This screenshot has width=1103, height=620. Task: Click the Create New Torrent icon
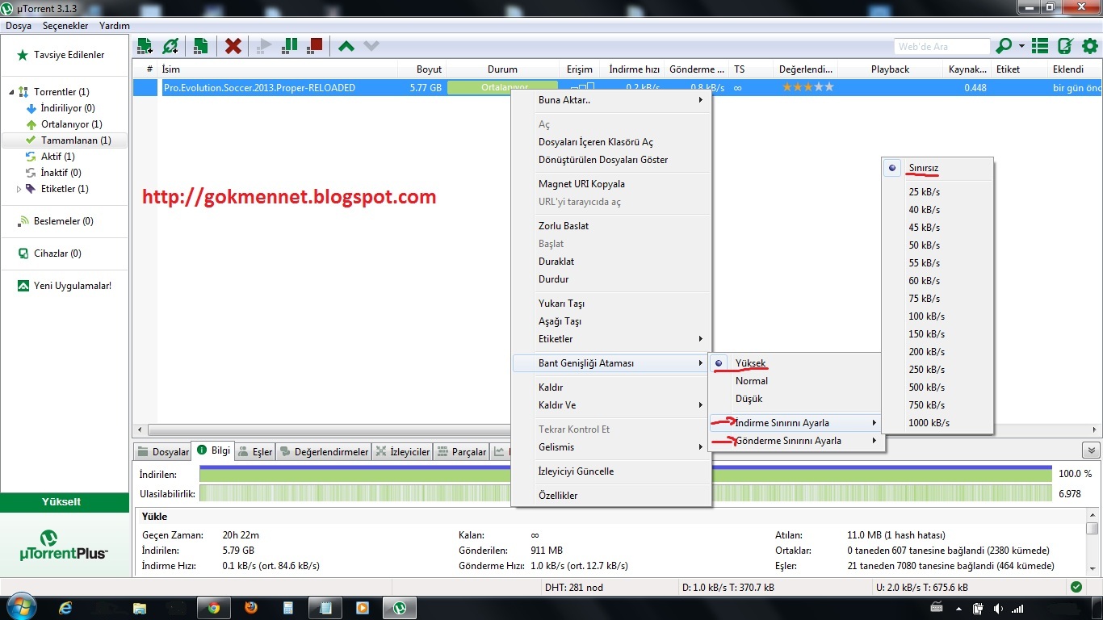201,46
